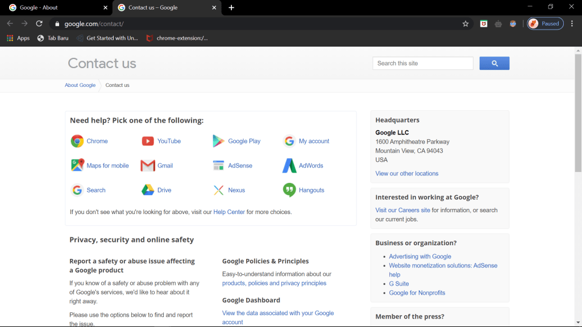This screenshot has height=327, width=582.
Task: Open the Drive triangle icon
Action: [x=148, y=190]
